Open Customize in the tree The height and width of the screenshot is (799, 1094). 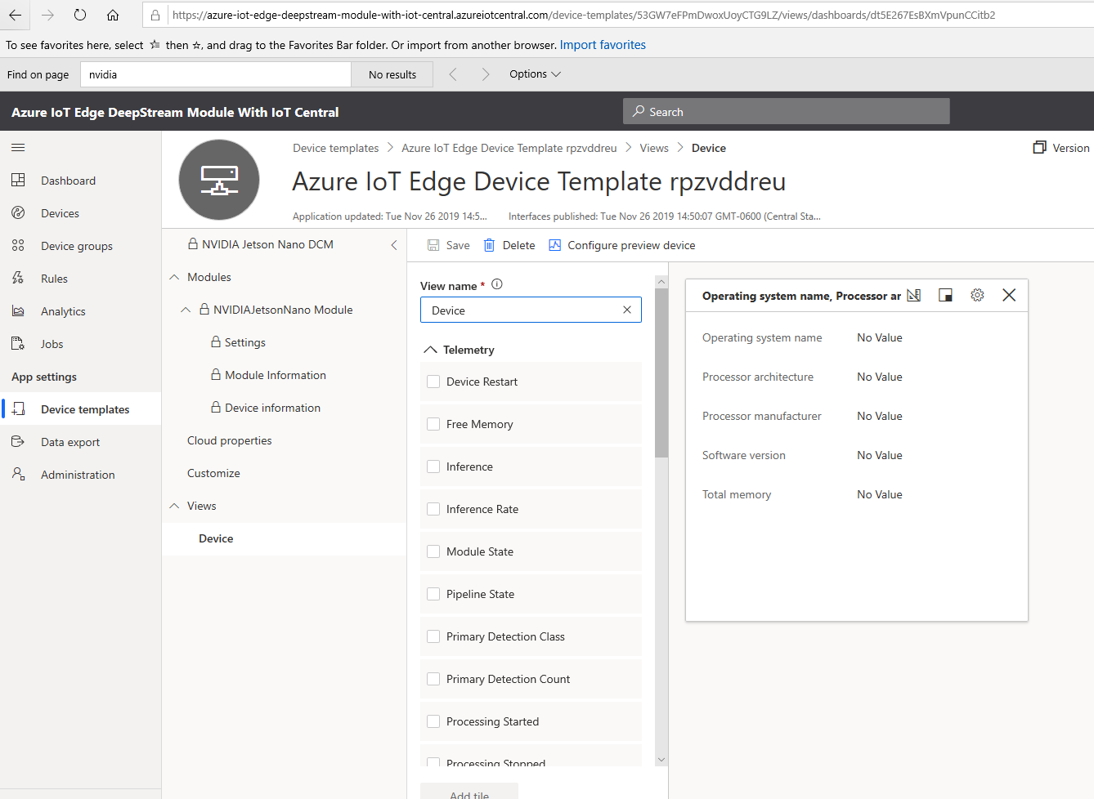coord(213,473)
